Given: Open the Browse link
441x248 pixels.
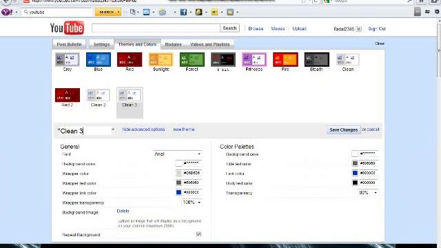Looking at the screenshot, I should coord(256,29).
